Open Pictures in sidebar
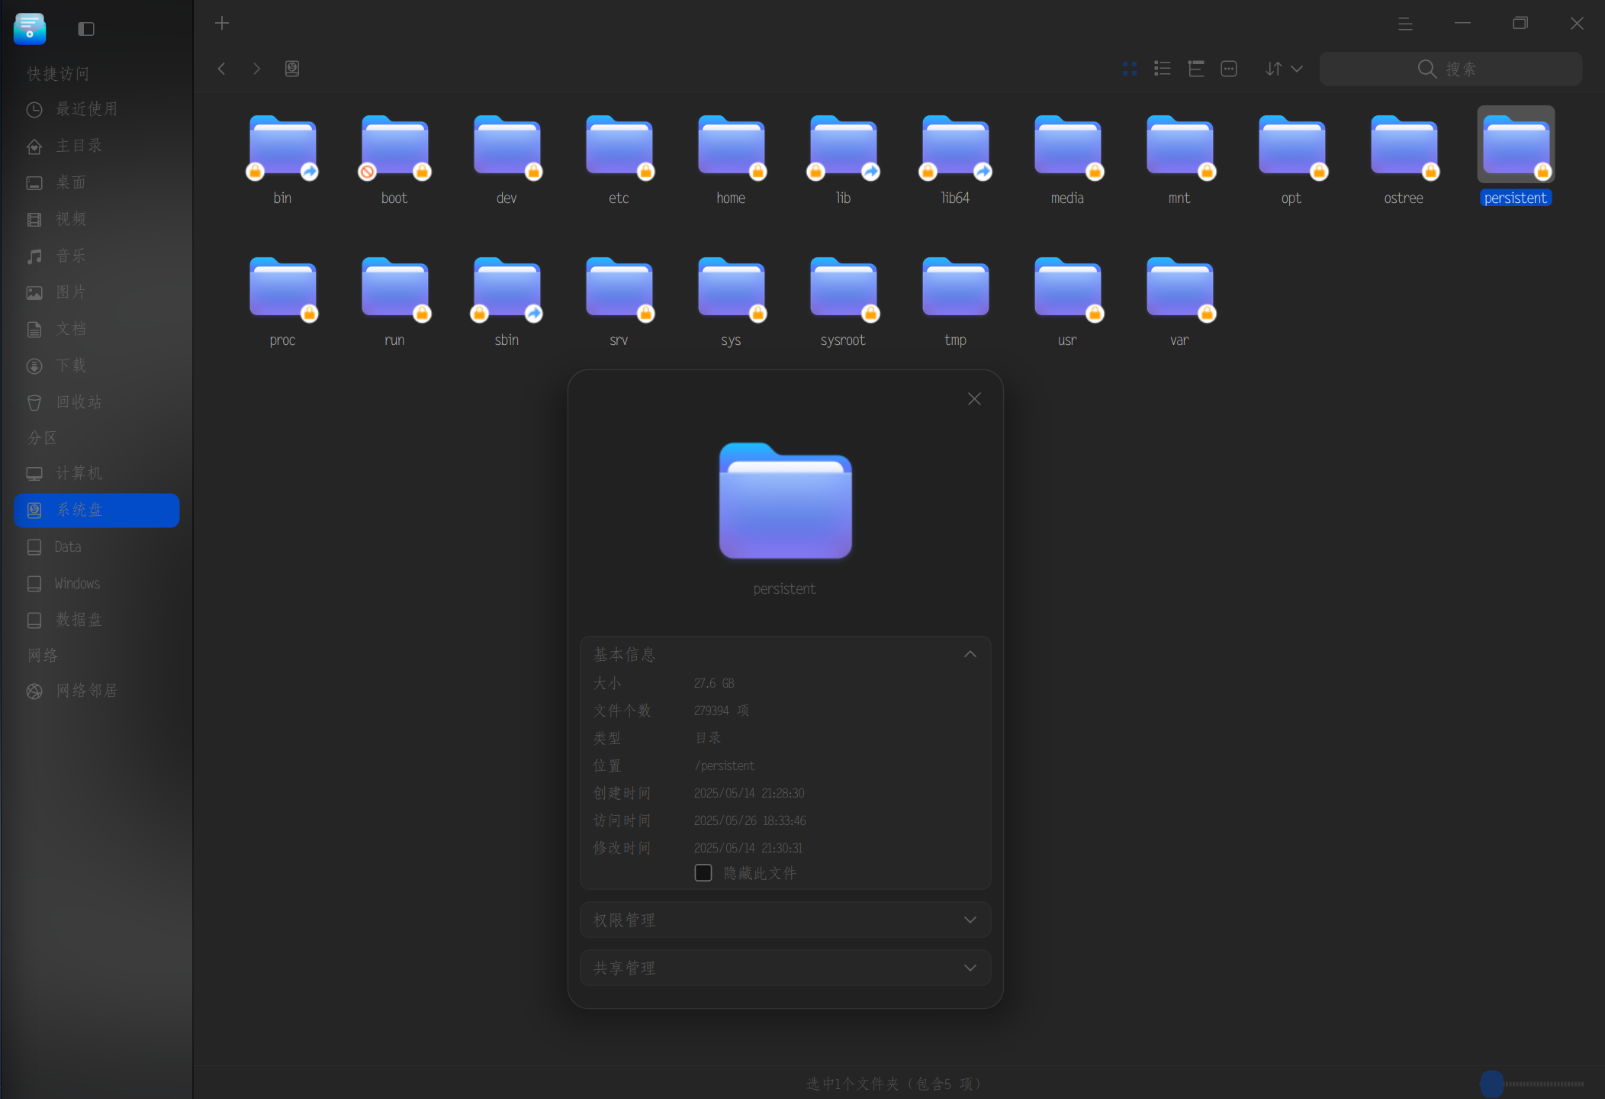 pos(97,292)
